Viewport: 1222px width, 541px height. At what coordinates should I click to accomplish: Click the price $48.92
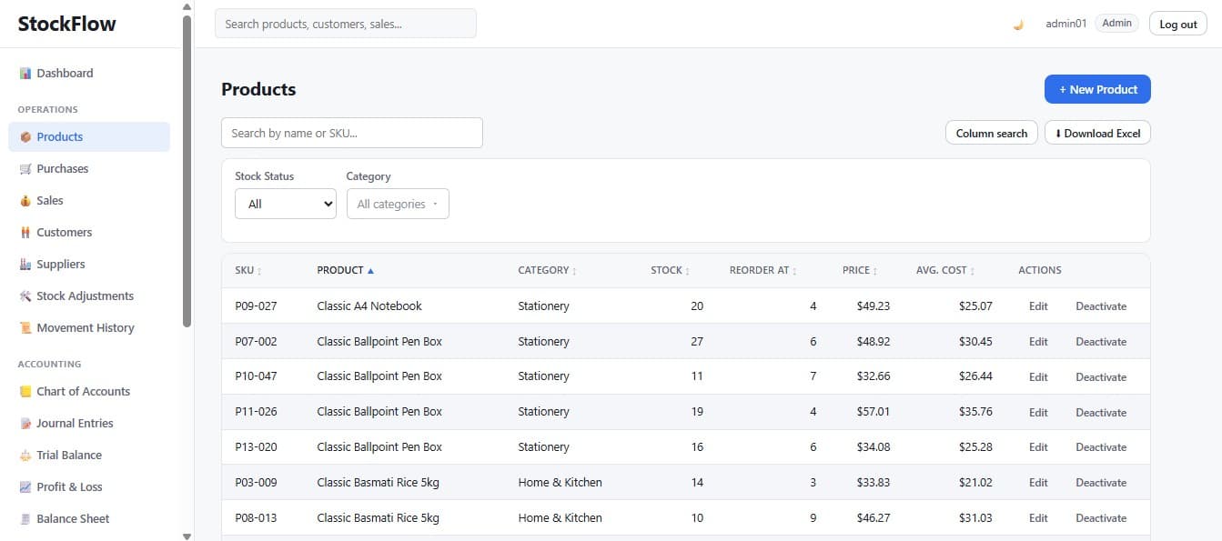coord(874,342)
